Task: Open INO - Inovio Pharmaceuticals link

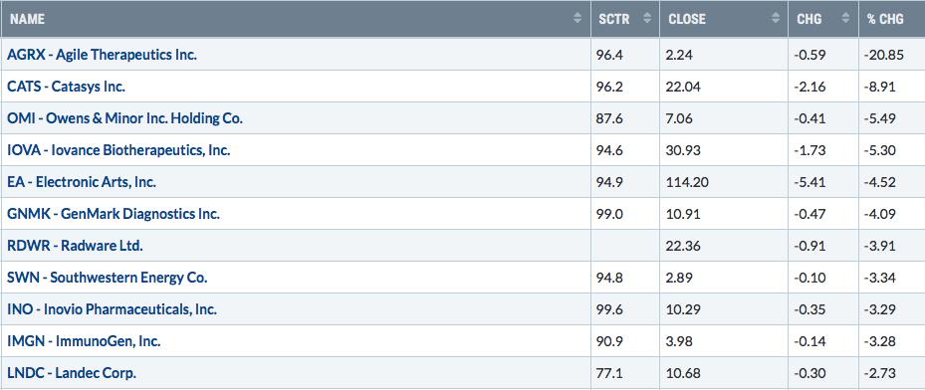Action: [113, 309]
